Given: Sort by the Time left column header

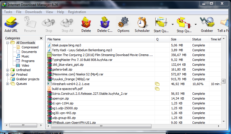Looking at the screenshot, I should (215, 39).
